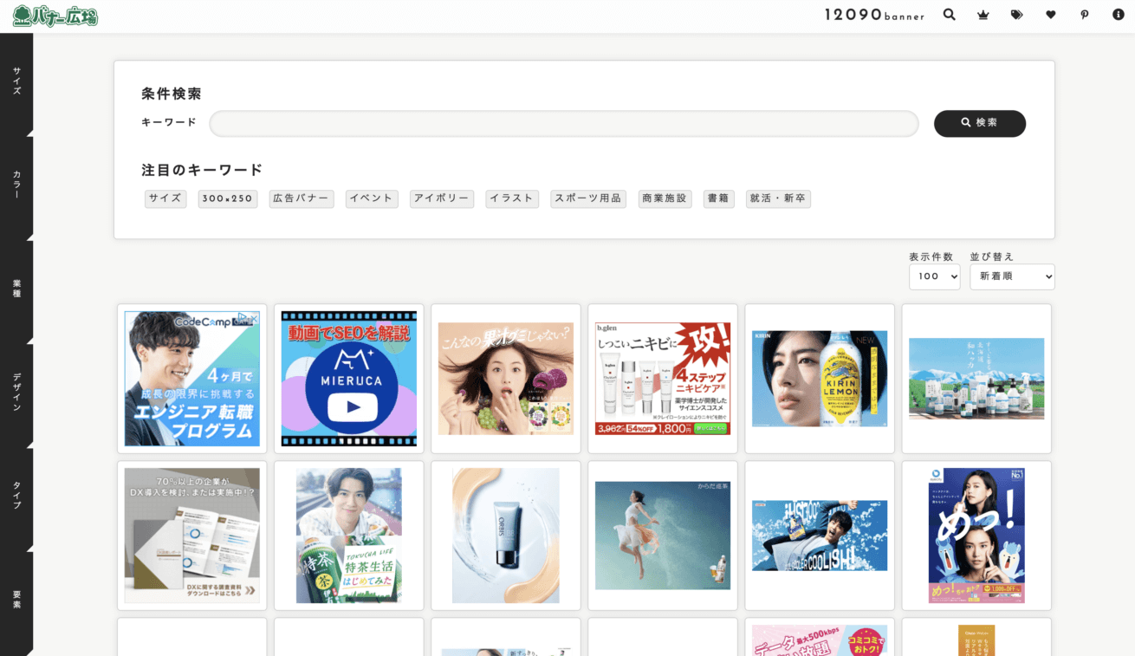Open the b.glen ニキビケア banner thumbnail

(663, 379)
